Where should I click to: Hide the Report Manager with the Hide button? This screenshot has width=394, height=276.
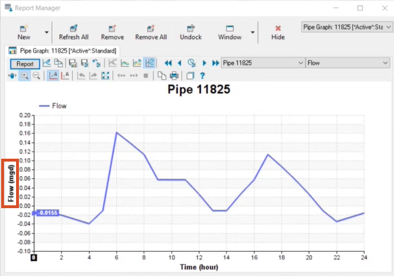point(278,32)
